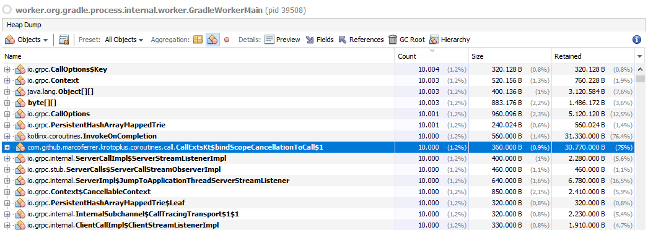Click class icon of kotlinx.coroutines.InvokeOnCompletion

point(20,136)
